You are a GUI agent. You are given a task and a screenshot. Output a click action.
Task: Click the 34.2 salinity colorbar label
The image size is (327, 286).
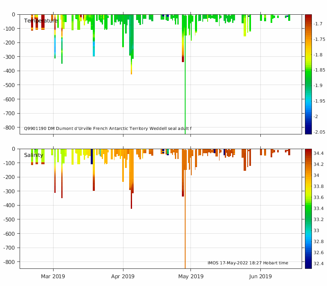coord(319,165)
